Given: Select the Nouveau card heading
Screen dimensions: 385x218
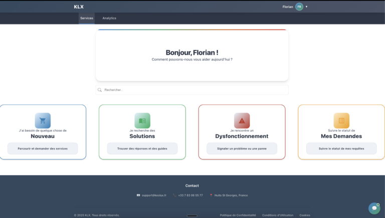Looking at the screenshot, I should (43, 136).
